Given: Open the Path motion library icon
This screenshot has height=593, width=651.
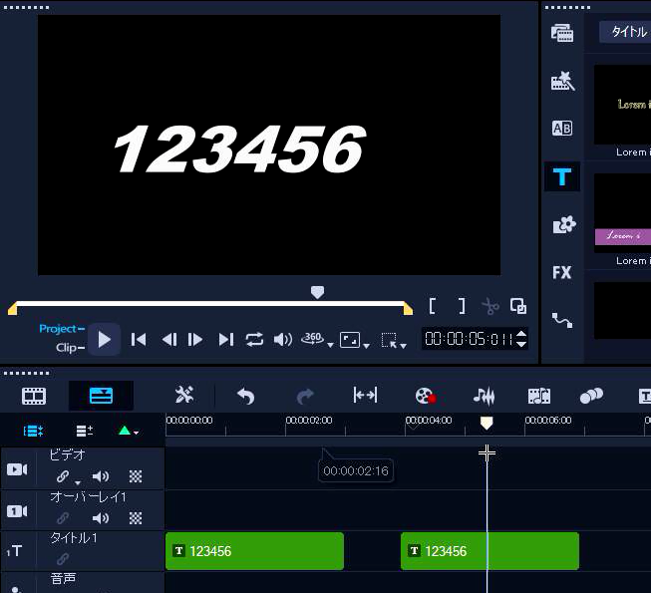Looking at the screenshot, I should [x=562, y=320].
